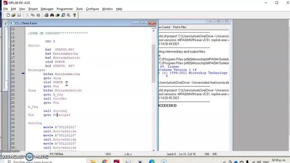Click 'btfss EntradaMarcha' code line
The height and width of the screenshot is (163, 290).
point(62,74)
